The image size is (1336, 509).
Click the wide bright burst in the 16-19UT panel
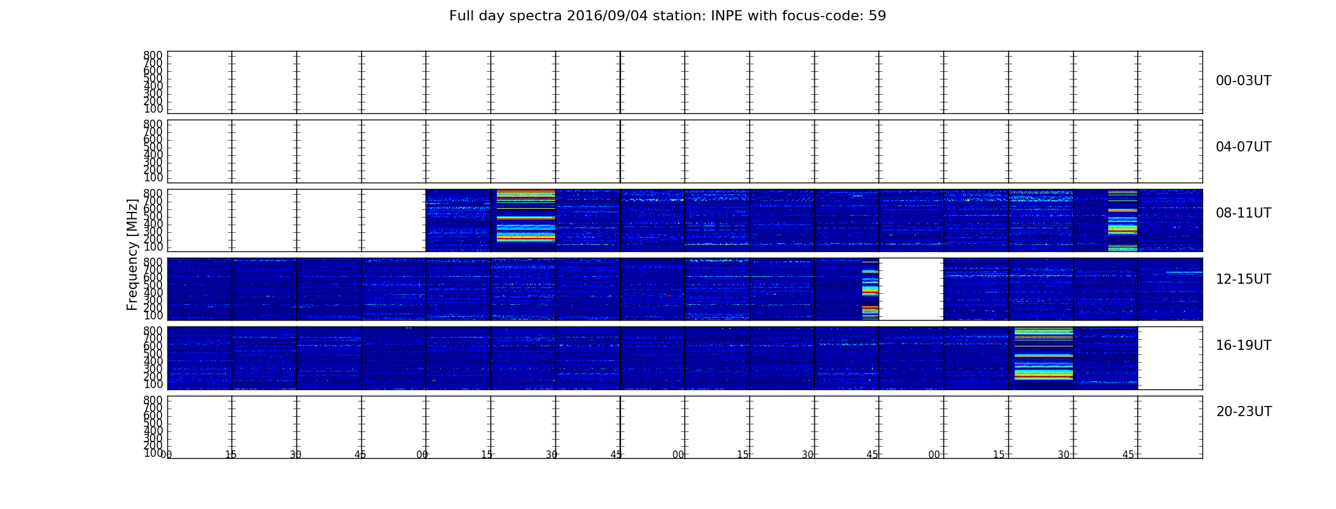[x=1043, y=354]
